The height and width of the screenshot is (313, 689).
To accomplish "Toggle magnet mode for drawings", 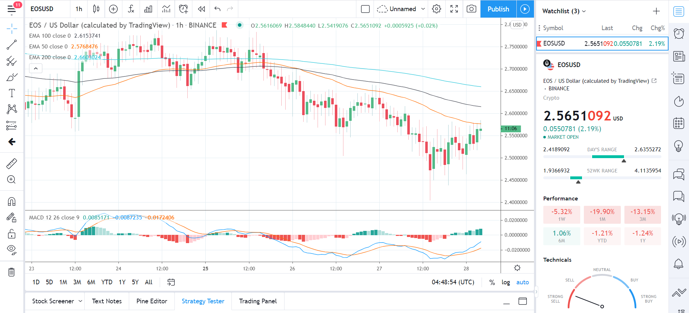I will pos(11,201).
